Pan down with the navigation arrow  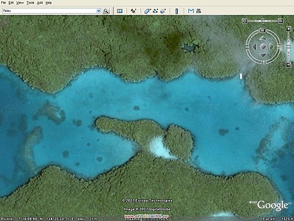[263, 55]
